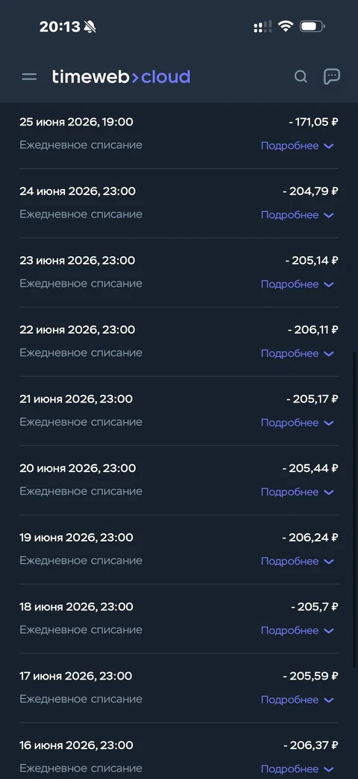Expand Подробнее for 24 июня 2026
The image size is (358, 779).
click(x=298, y=214)
